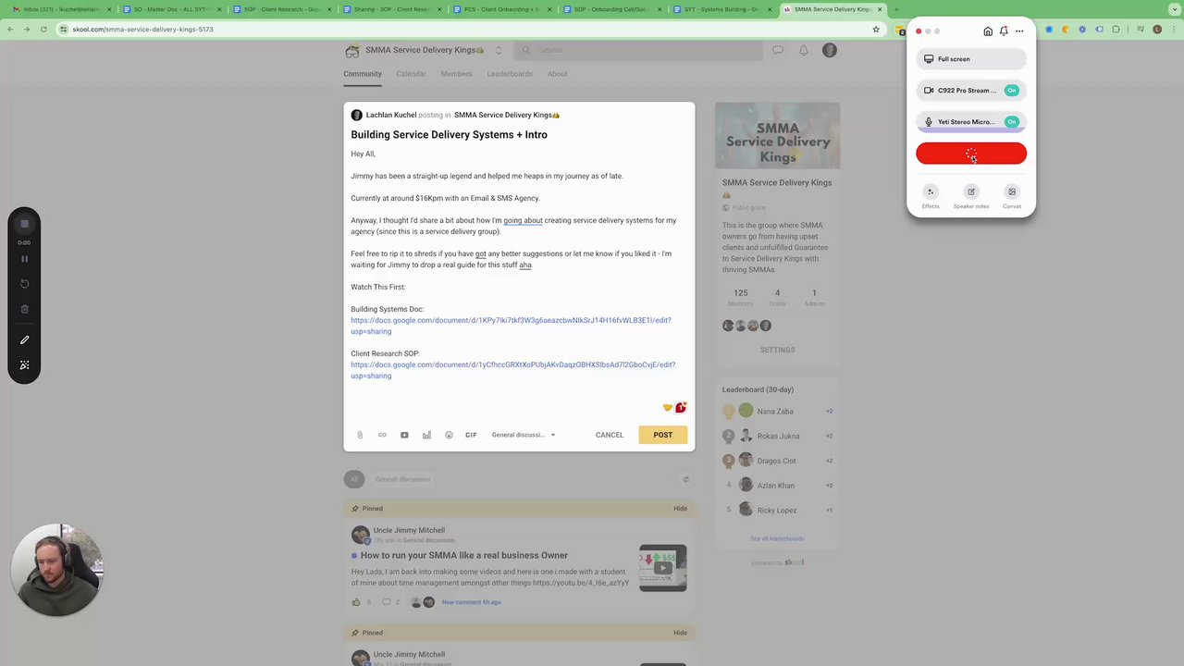
Task: Open Chrome extensions puzzle icon
Action: pos(1116,30)
